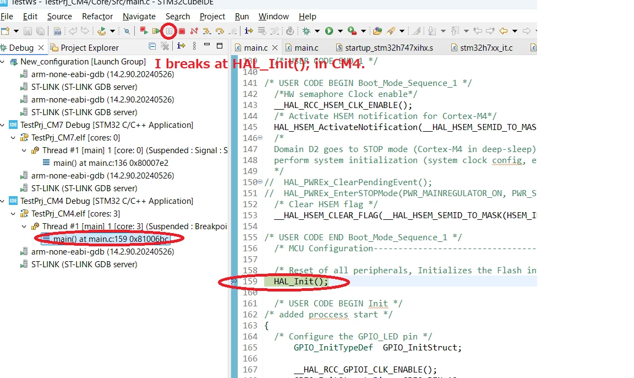Click the Step Into icon
This screenshot has width=634, height=378.
click(x=206, y=31)
